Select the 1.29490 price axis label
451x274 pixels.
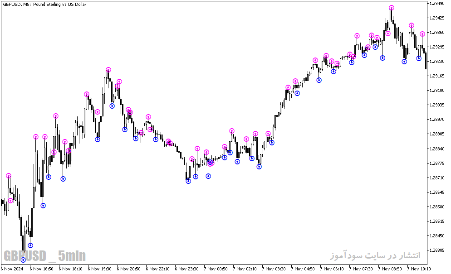pos(437,4)
